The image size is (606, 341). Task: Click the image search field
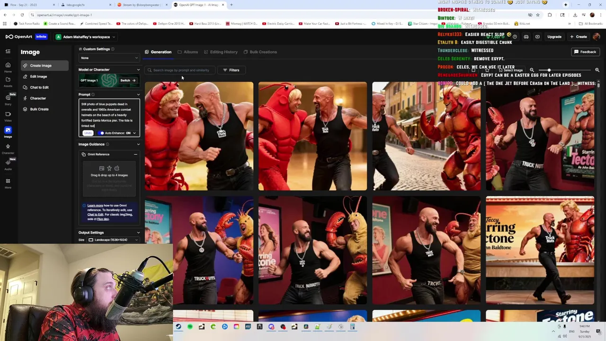pos(180,70)
